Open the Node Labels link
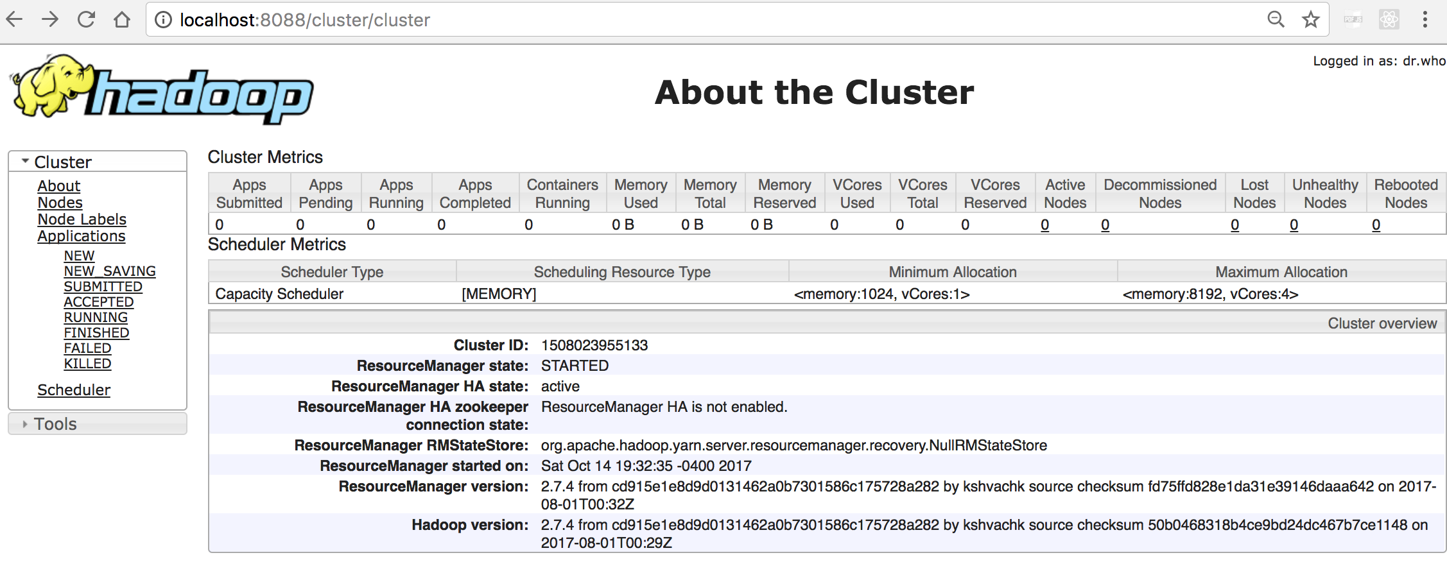This screenshot has height=580, width=1447. click(82, 219)
